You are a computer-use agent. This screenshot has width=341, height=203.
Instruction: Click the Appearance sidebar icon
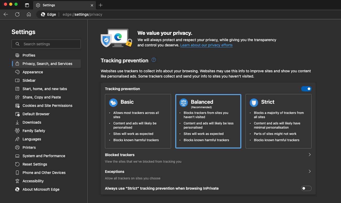[17, 72]
